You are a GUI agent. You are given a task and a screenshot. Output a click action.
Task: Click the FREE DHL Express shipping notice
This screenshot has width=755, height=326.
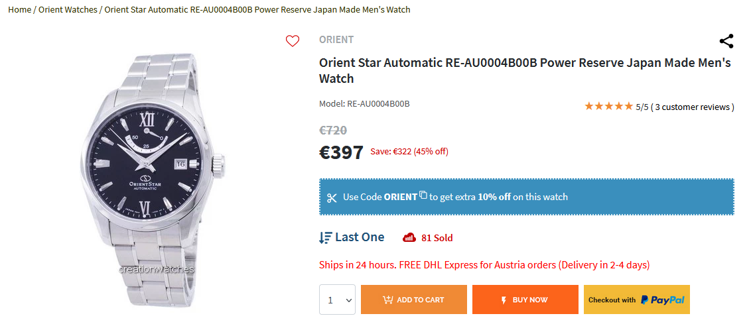pos(484,265)
